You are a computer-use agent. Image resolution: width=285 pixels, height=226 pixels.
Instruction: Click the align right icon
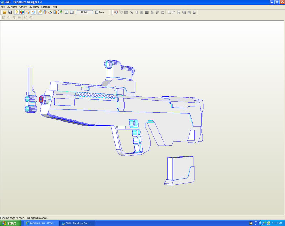click(9, 17)
